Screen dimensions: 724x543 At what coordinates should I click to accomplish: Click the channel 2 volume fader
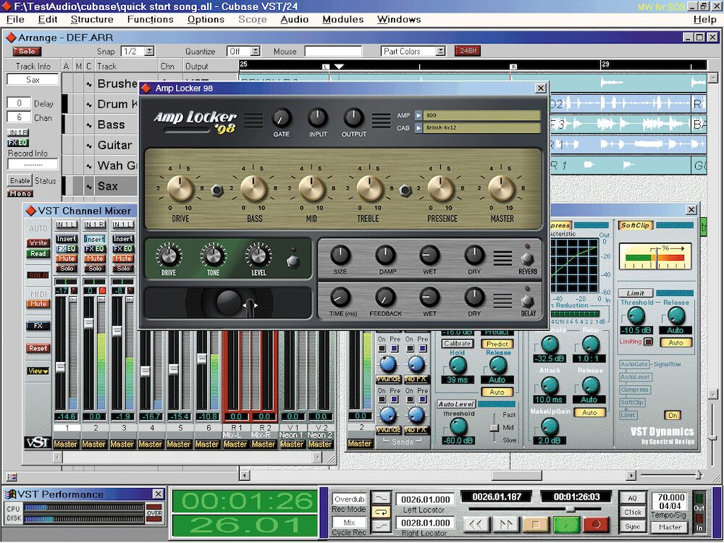click(89, 322)
